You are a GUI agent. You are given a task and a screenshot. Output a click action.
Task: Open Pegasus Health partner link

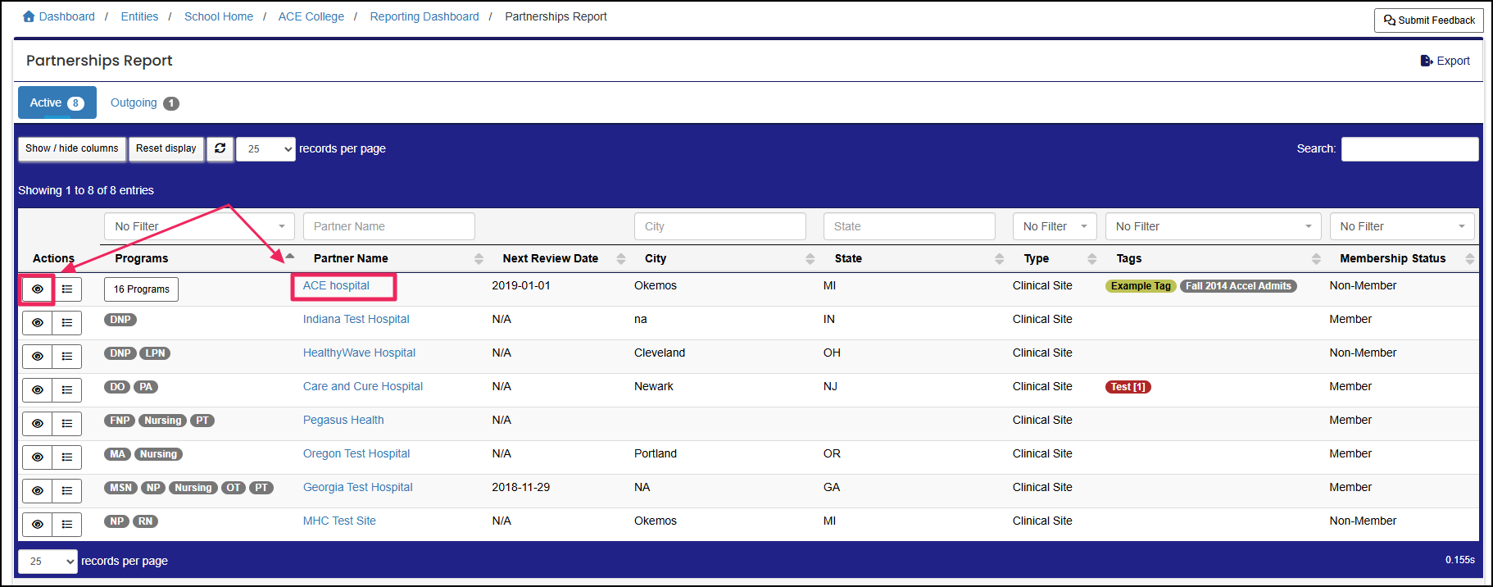343,420
